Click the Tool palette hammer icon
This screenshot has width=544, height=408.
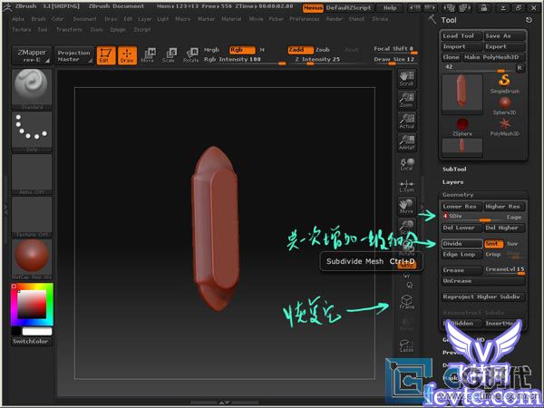point(432,19)
